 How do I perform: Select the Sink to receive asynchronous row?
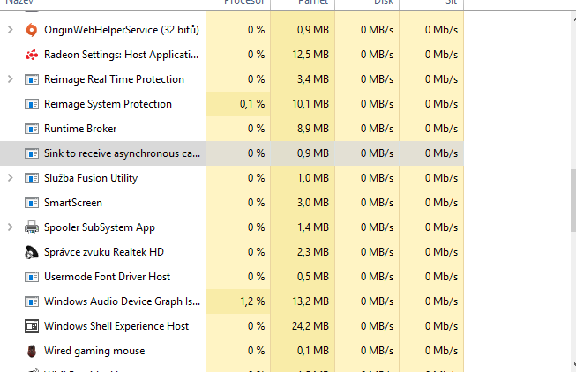tap(122, 153)
